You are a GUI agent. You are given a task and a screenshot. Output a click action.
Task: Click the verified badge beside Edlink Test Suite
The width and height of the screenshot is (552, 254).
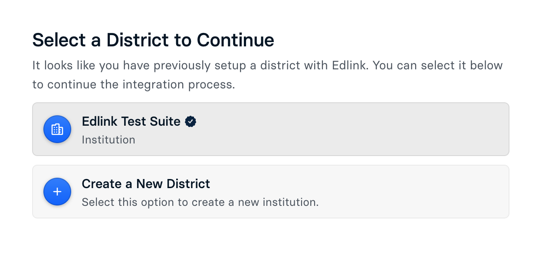click(x=191, y=122)
